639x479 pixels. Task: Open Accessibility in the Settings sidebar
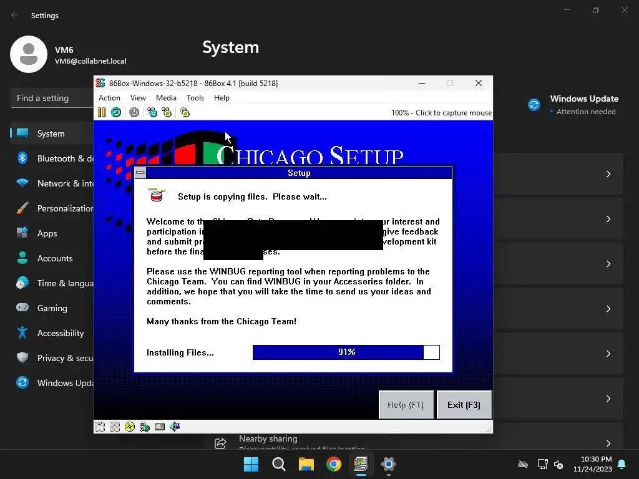point(52,333)
